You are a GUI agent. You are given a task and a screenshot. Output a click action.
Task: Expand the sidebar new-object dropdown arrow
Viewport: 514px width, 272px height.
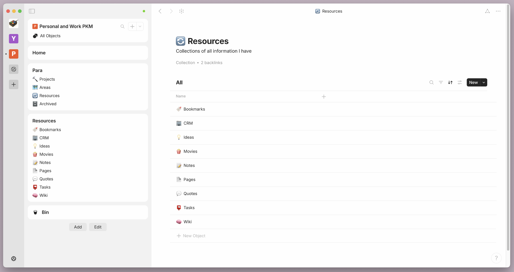point(140,27)
